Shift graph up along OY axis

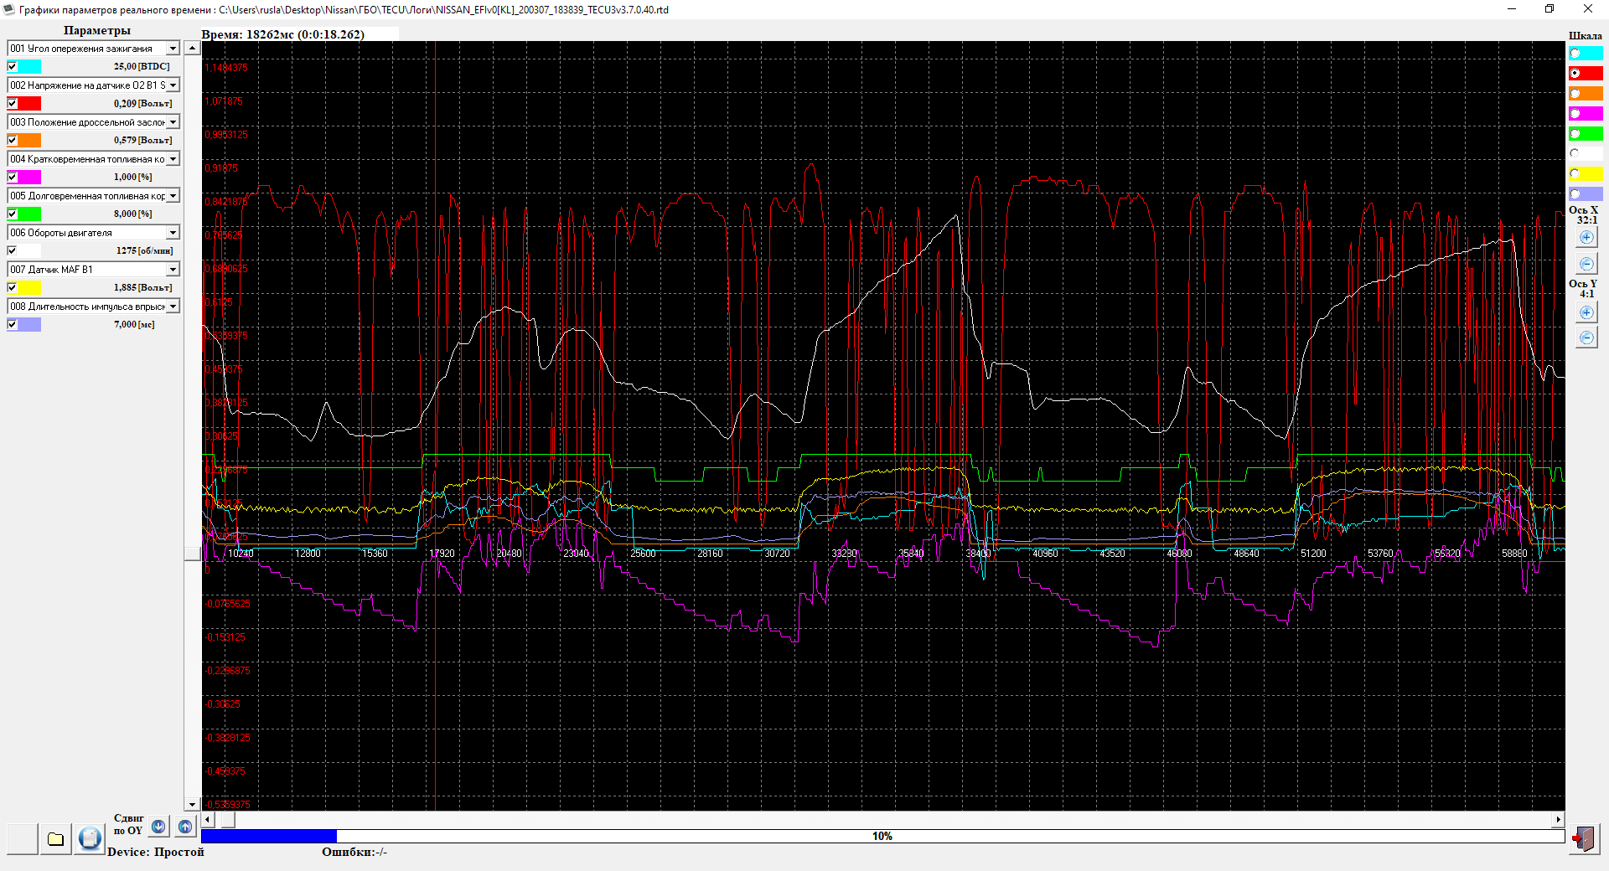[185, 827]
